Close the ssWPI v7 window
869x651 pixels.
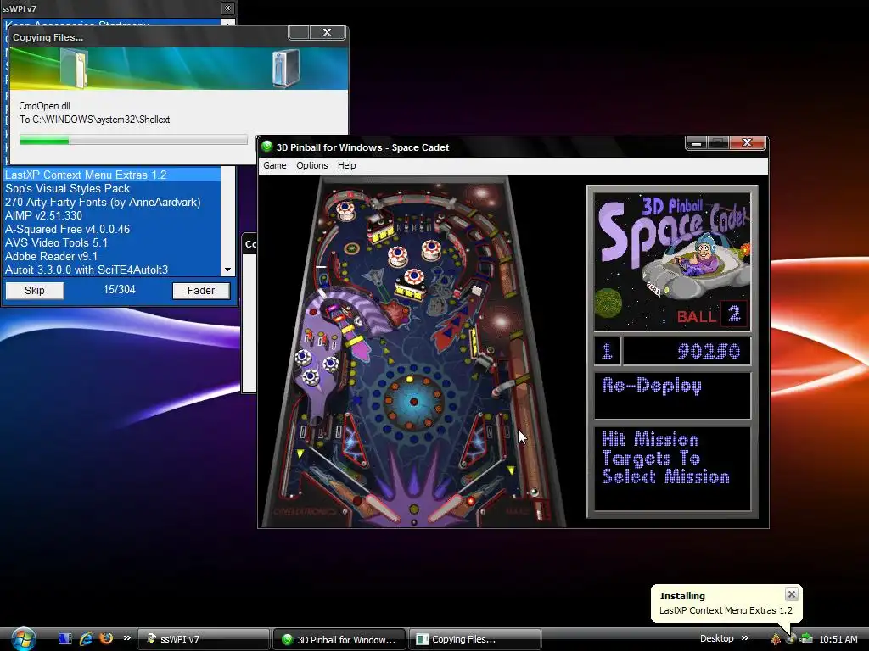(x=227, y=8)
